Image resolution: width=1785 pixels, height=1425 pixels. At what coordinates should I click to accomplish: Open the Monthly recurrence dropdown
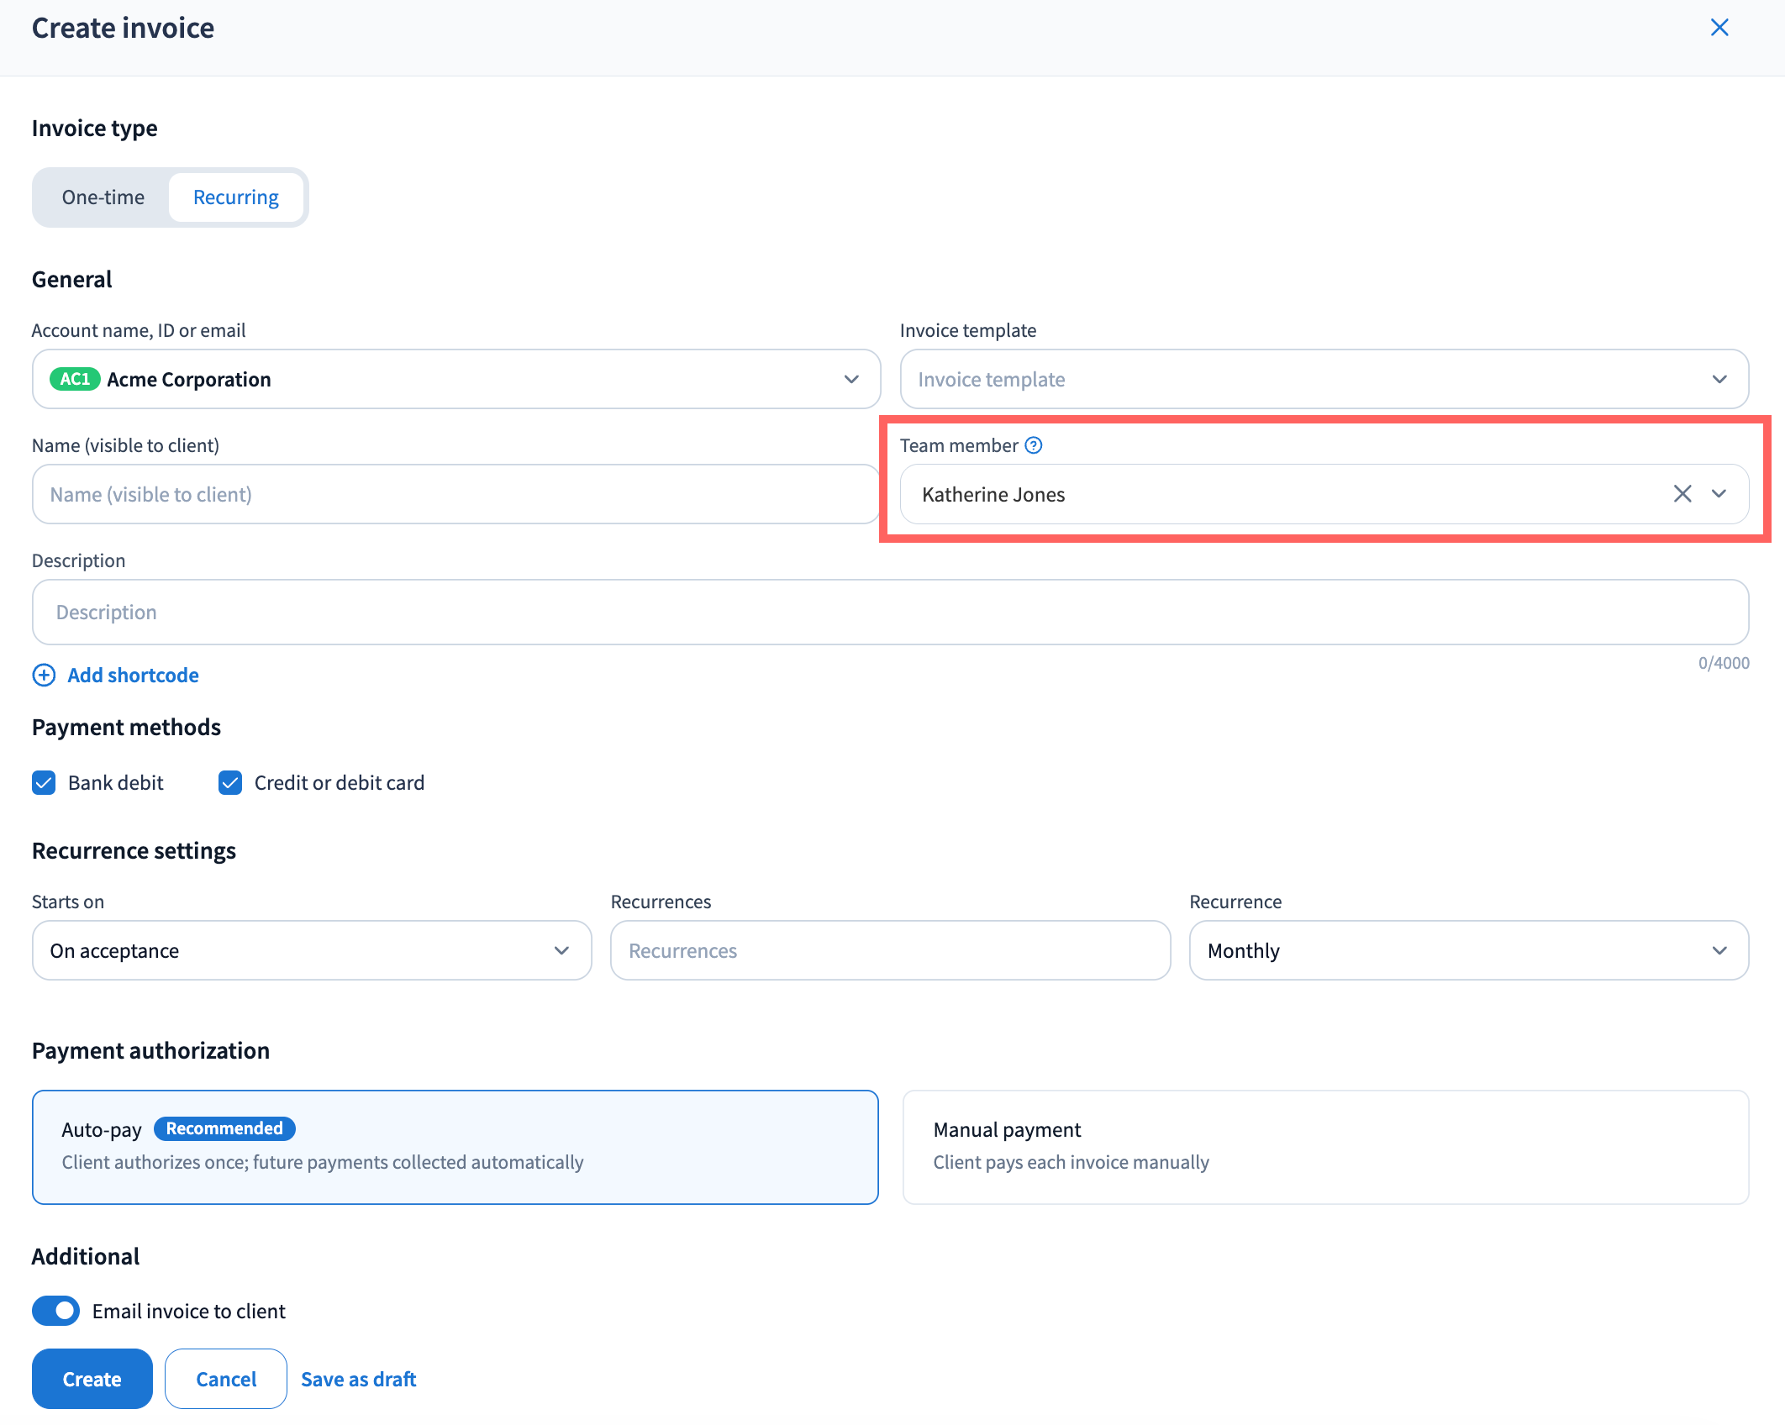(x=1468, y=950)
